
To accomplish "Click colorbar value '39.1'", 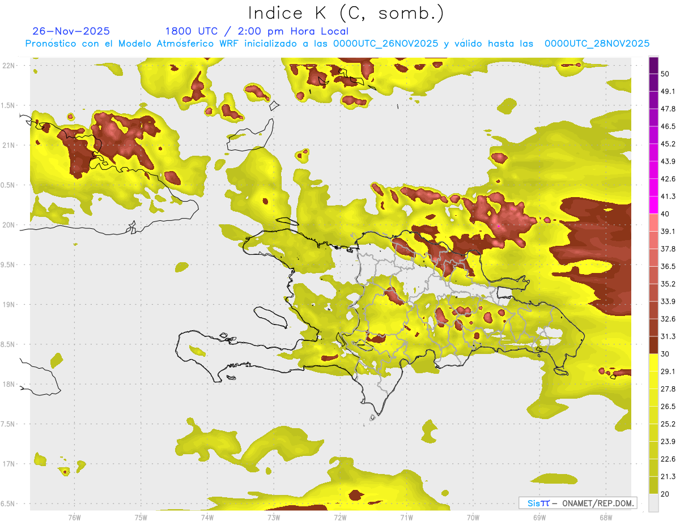I will (x=668, y=231).
